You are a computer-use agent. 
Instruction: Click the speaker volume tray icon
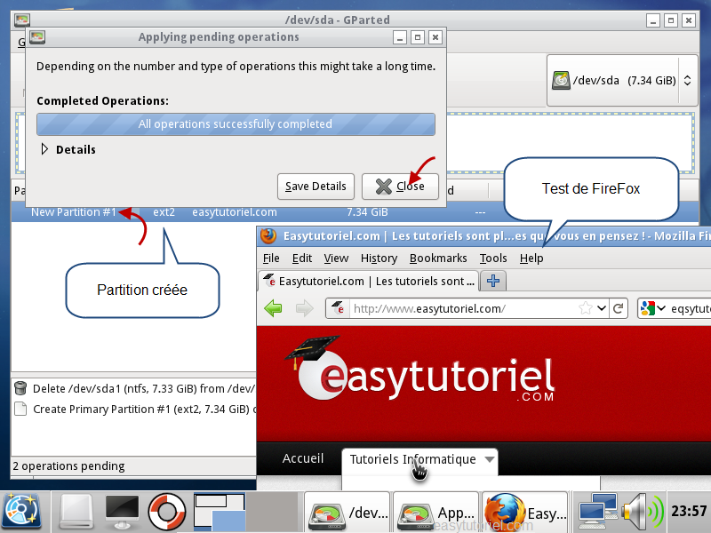pyautogui.click(x=643, y=512)
